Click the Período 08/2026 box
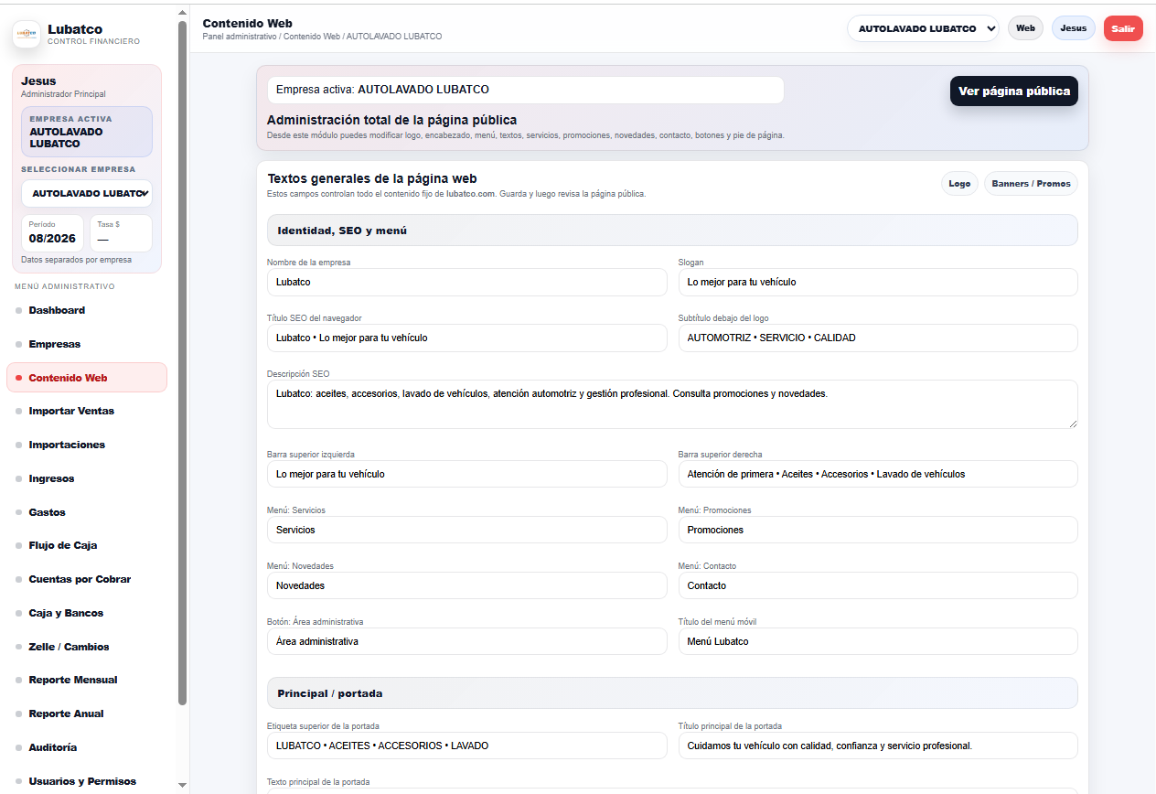Viewport: 1156px width, 794px height. pos(52,233)
